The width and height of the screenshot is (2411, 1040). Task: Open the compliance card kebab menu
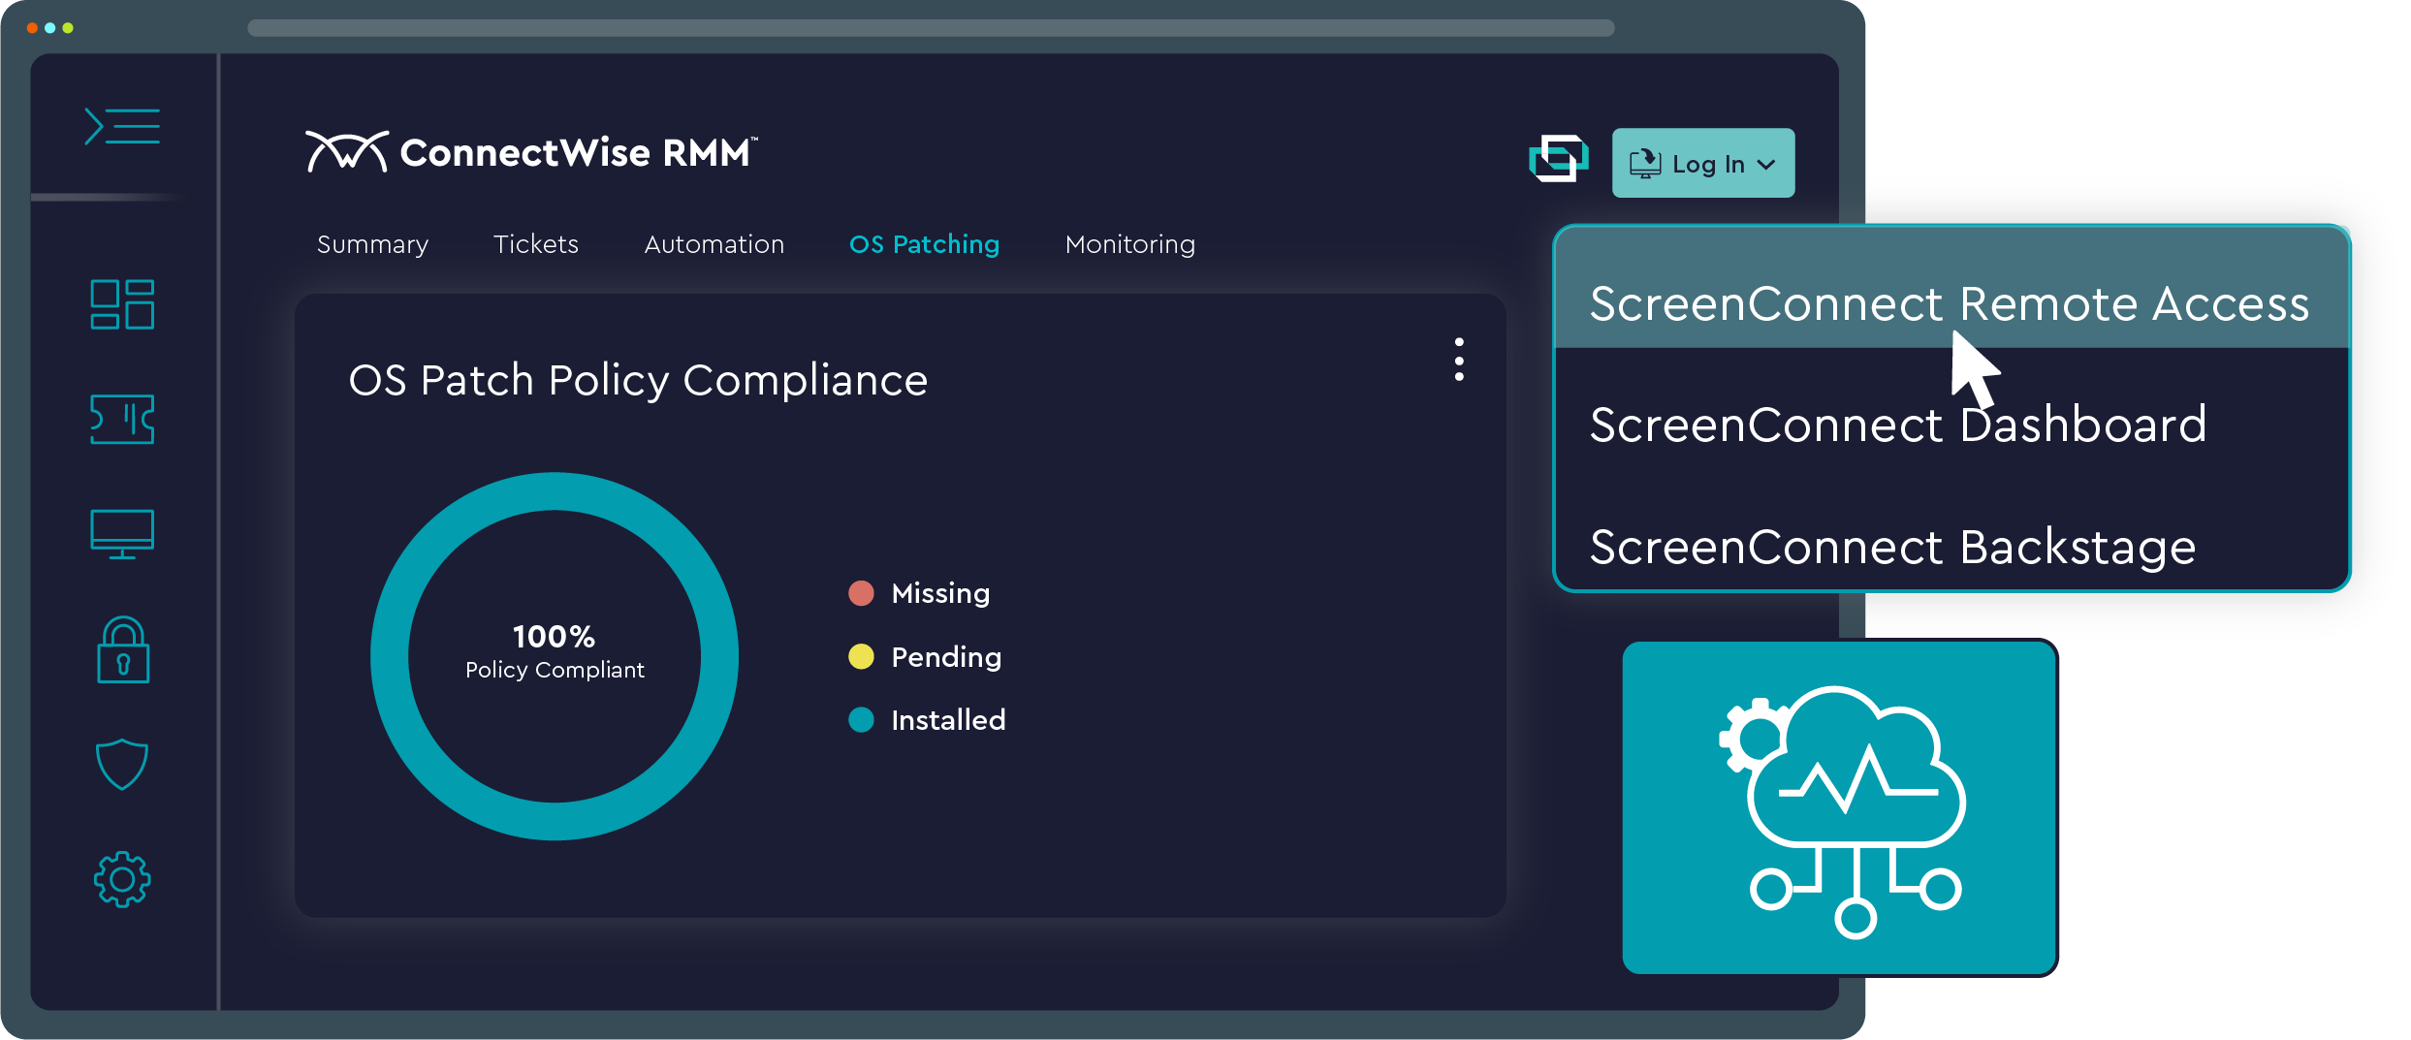[1459, 360]
